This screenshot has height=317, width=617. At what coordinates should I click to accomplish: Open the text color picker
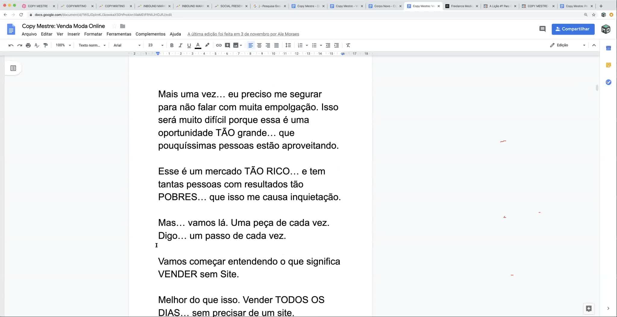coord(198,45)
